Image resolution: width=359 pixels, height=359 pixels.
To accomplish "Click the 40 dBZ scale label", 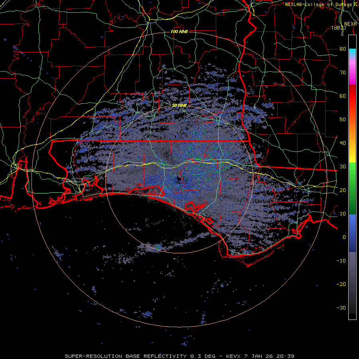I will coord(343,143).
